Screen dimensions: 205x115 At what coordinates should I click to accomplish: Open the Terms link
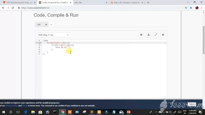[x=25, y=106]
